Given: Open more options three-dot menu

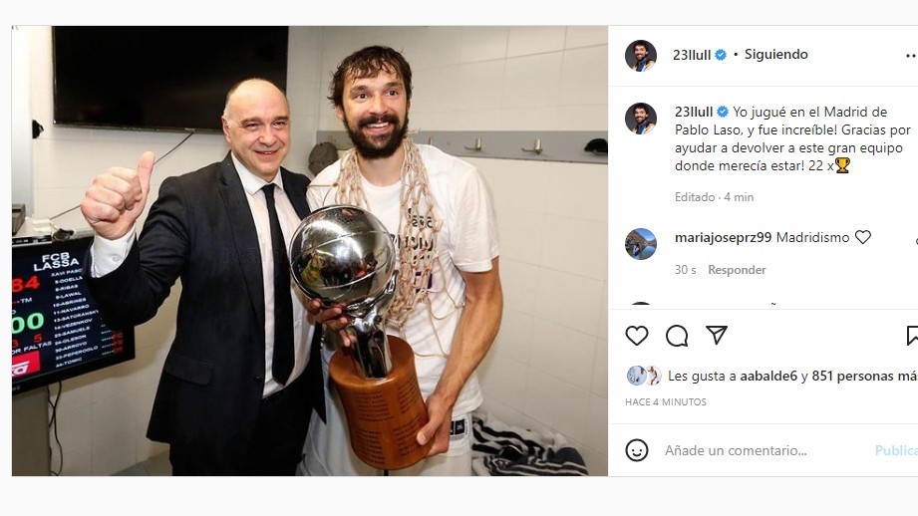Looking at the screenshot, I should pyautogui.click(x=911, y=56).
